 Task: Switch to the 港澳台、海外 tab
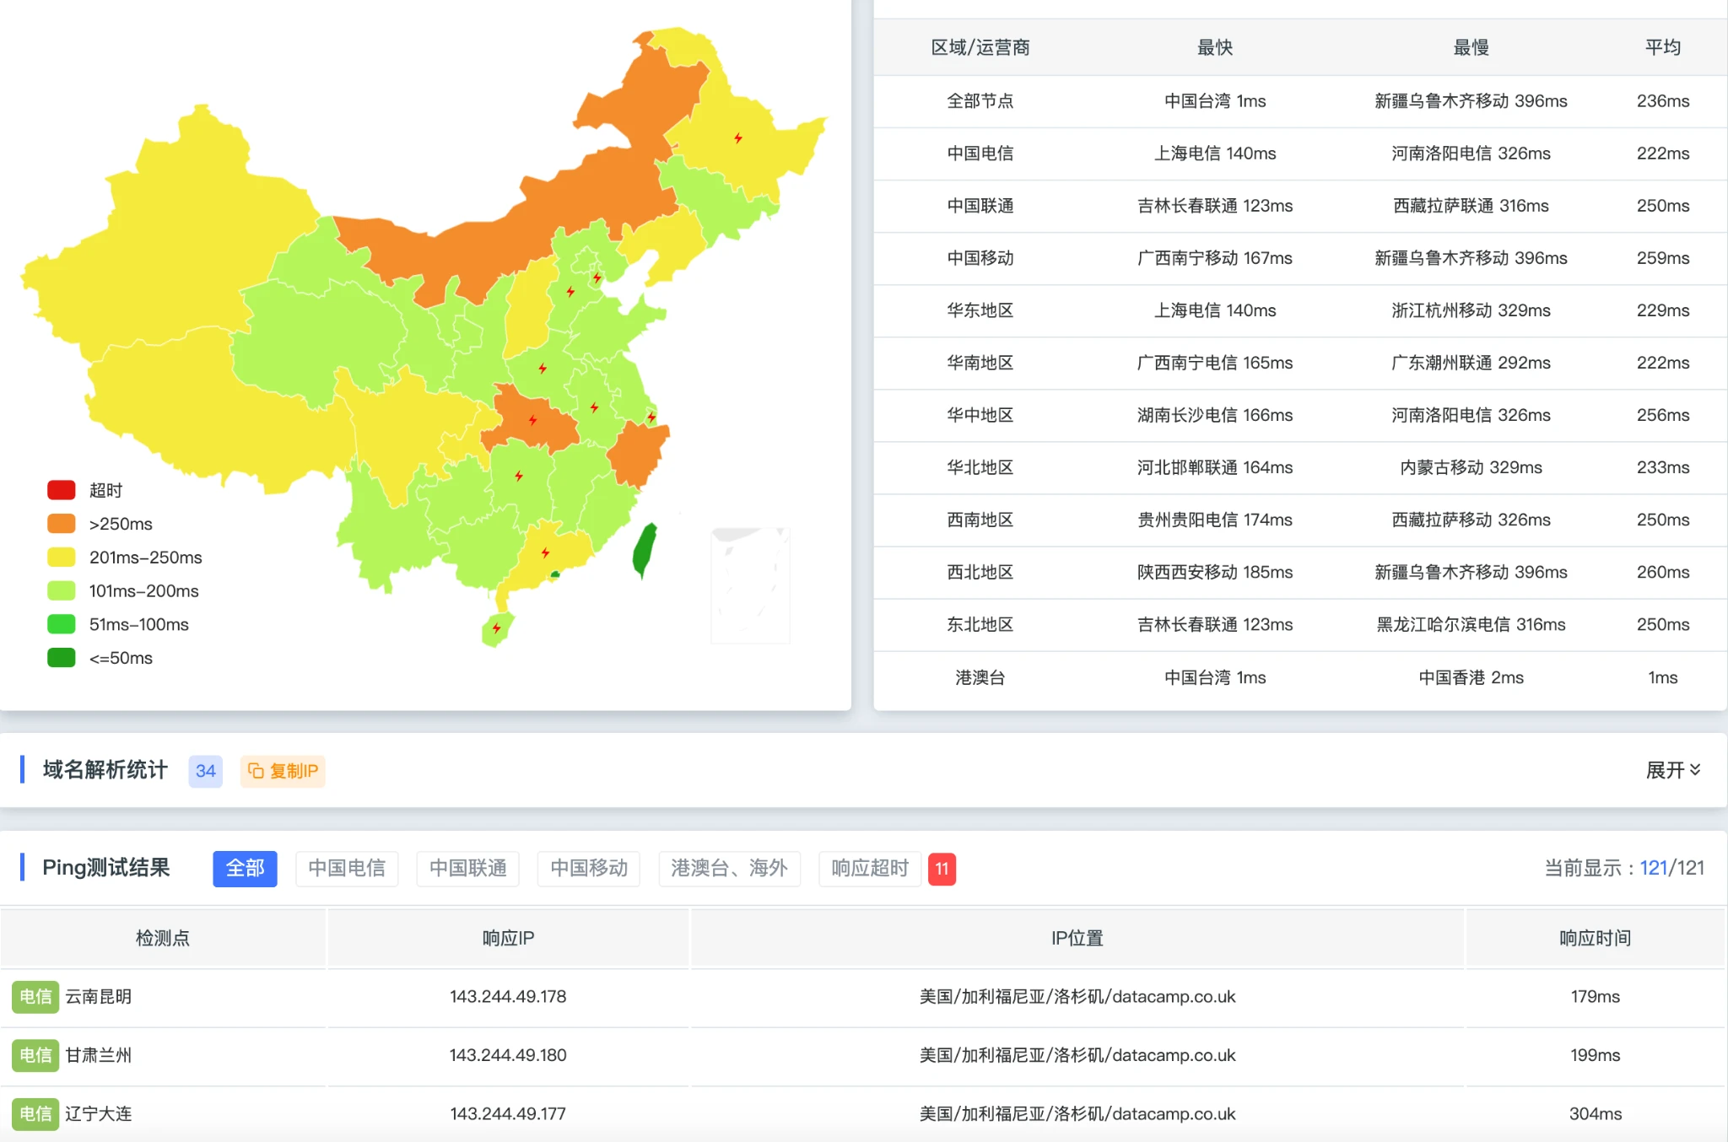tap(729, 869)
